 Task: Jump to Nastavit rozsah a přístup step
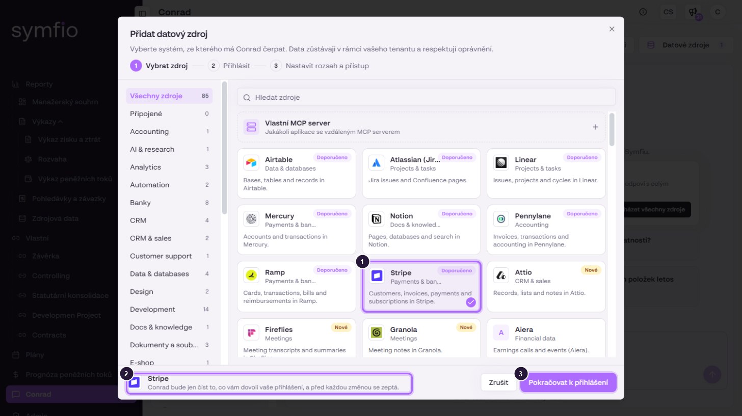pos(320,66)
